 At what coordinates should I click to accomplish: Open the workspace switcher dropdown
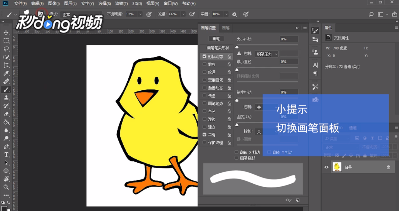(x=383, y=14)
